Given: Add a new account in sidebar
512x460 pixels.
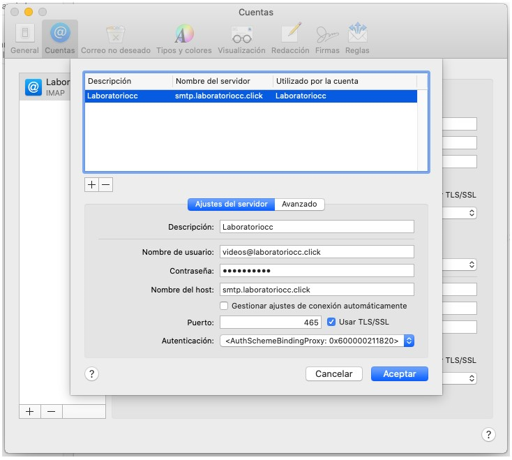Looking at the screenshot, I should (30, 411).
